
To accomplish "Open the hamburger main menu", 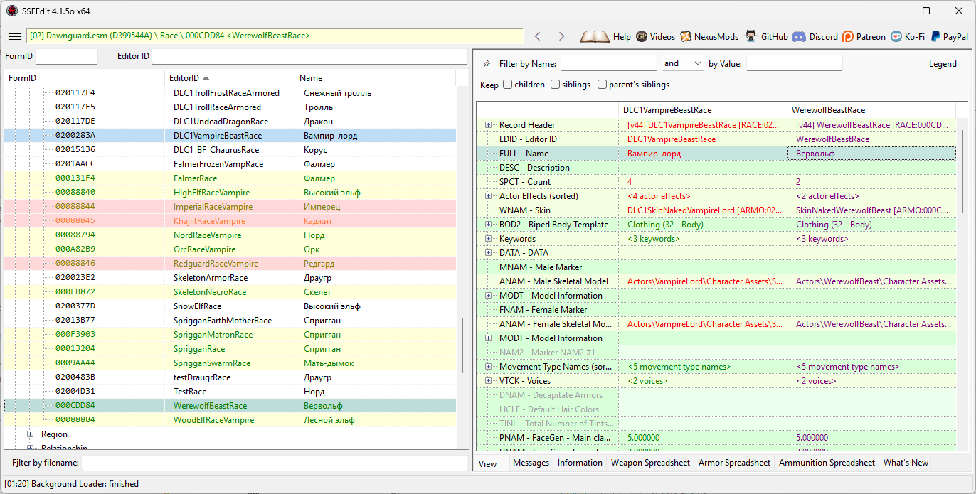I will pyautogui.click(x=14, y=36).
